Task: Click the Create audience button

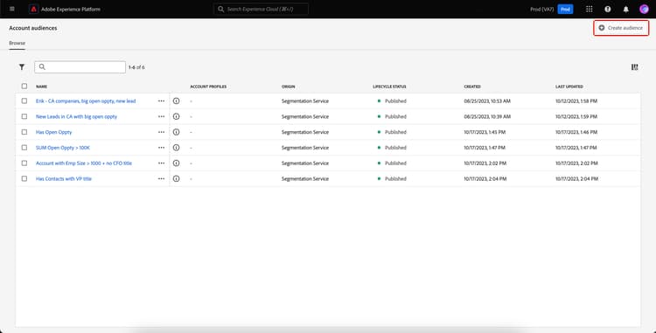Action: coord(621,28)
